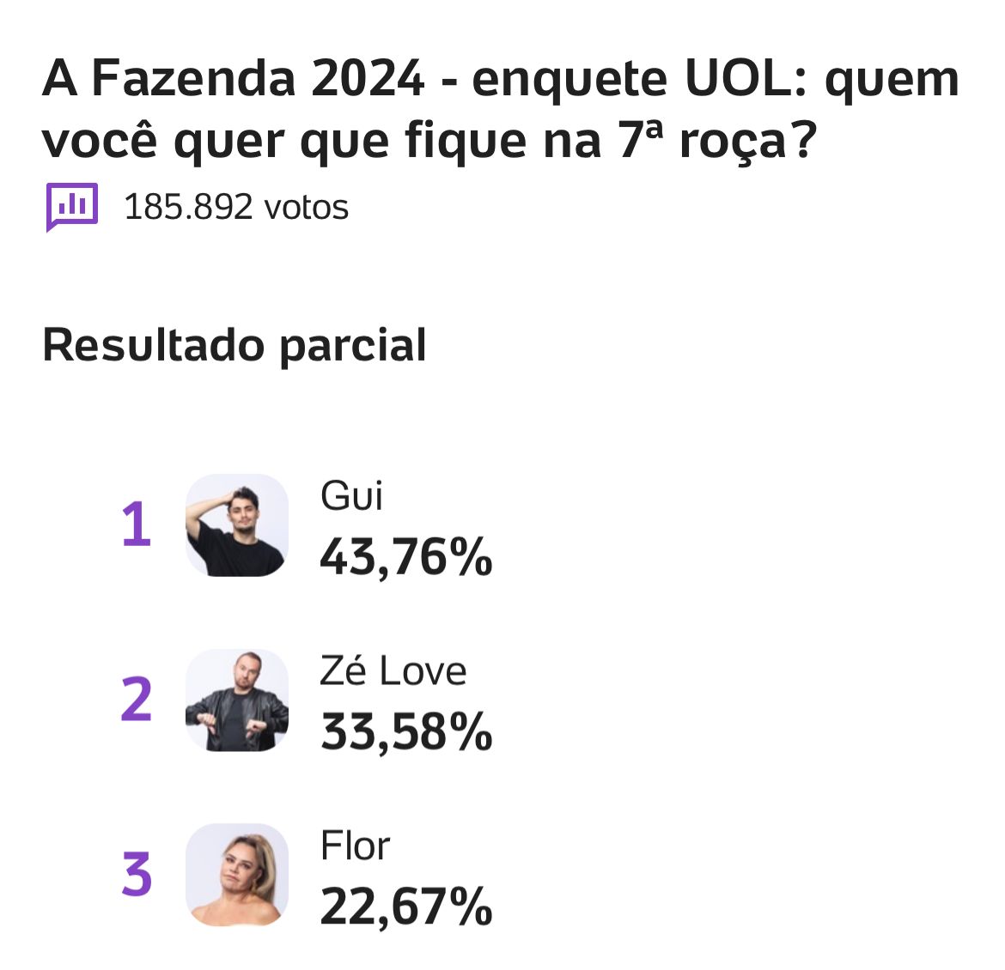
Task: Click the 33,58% result
Action: click(x=406, y=732)
